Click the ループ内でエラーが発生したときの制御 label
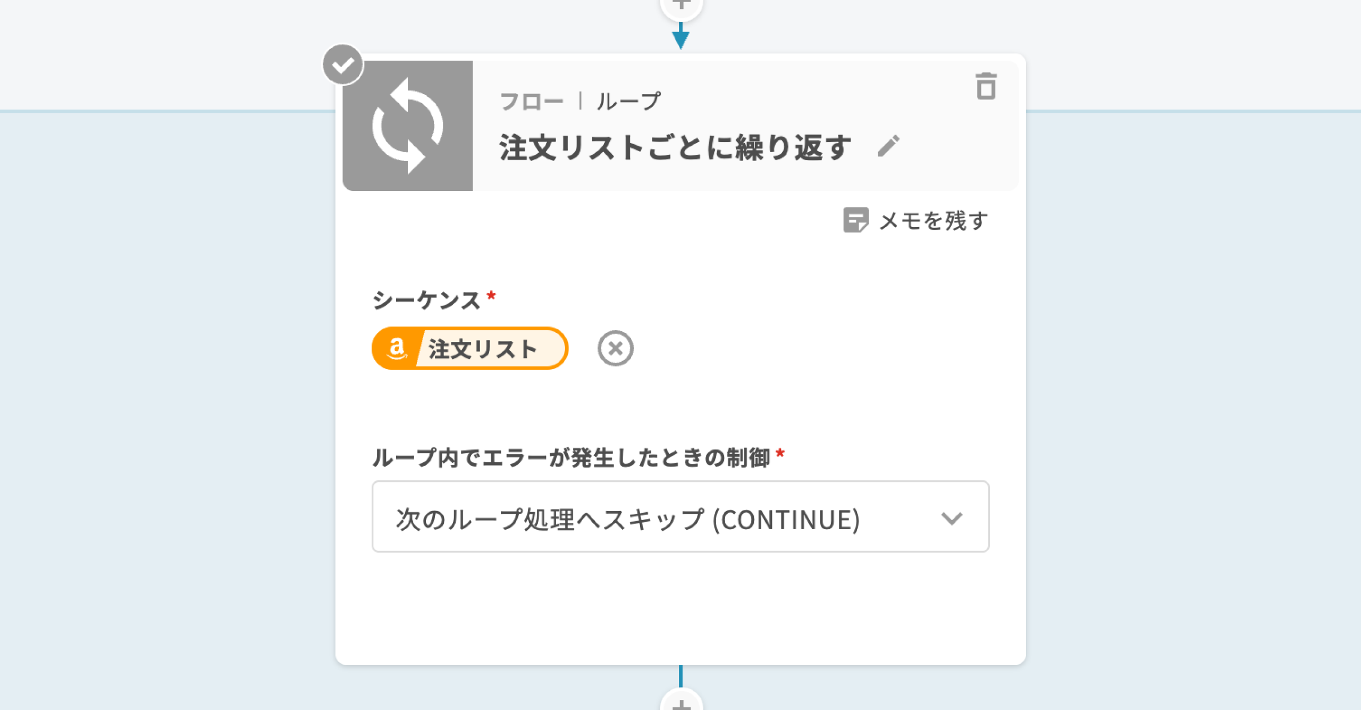Image resolution: width=1361 pixels, height=710 pixels. click(572, 457)
